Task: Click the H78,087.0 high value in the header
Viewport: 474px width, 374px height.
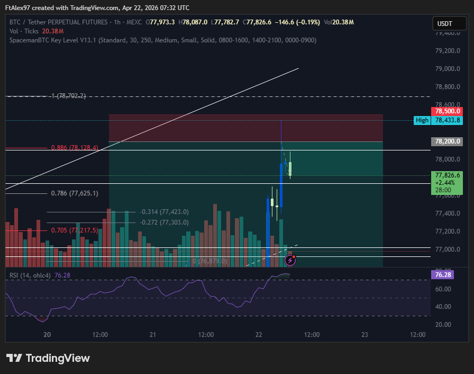Action: click(x=193, y=22)
